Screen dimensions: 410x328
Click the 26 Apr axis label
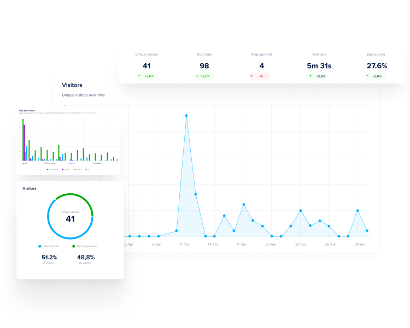coord(330,244)
